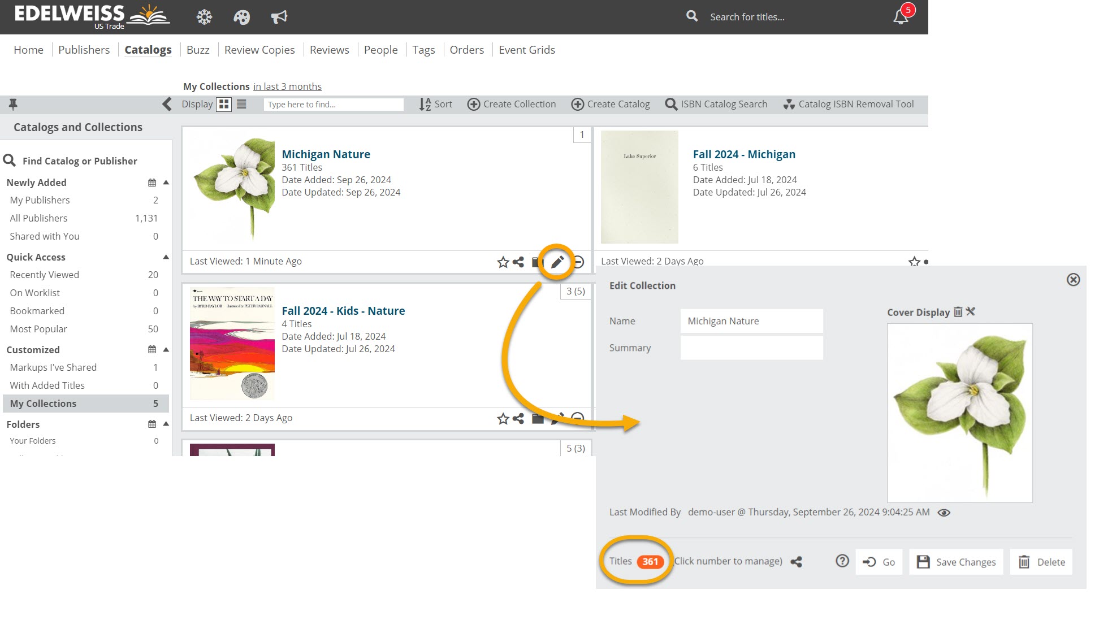Screen dimensions: 1112x620
Task: Click the 'Type here to find' filter field
Action: (334, 104)
